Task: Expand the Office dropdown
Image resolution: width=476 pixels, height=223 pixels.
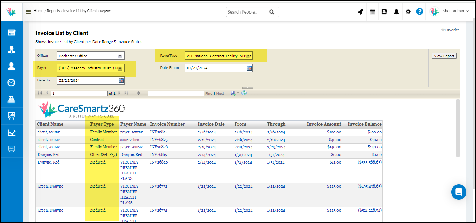Action: [x=120, y=56]
